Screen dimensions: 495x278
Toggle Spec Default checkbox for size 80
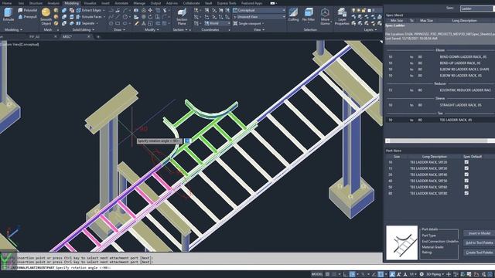466,193
